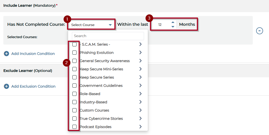The image size is (269, 135).
Task: Select True Cybercrime Stories list item
Action: point(101,119)
